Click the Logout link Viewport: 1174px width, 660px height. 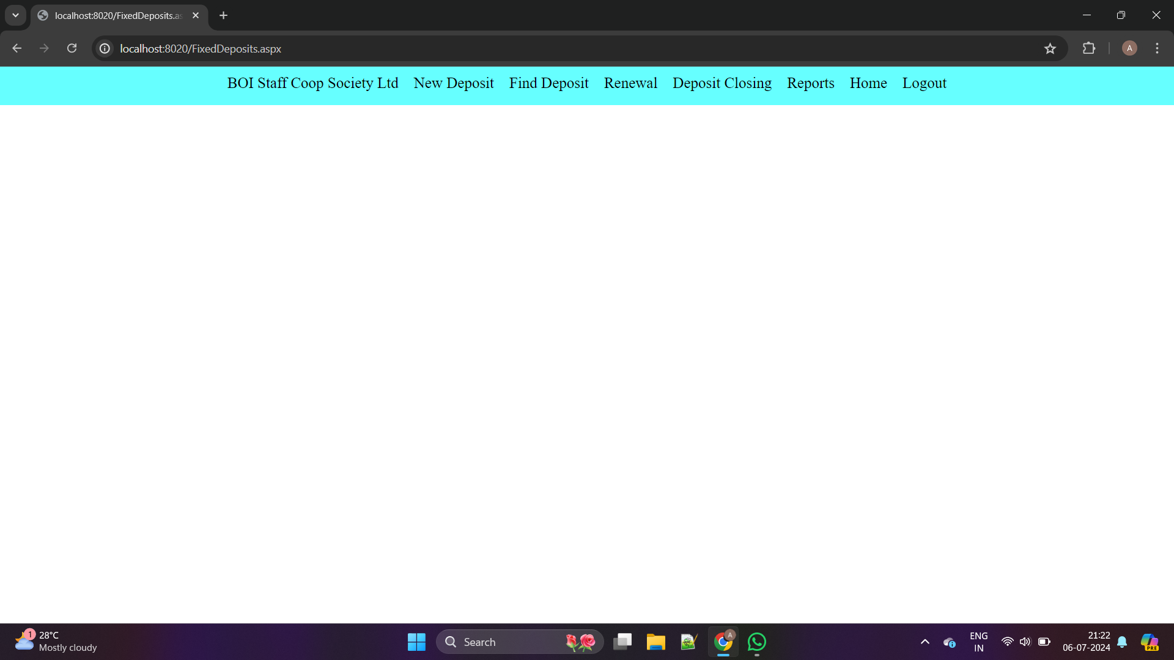pyautogui.click(x=924, y=83)
